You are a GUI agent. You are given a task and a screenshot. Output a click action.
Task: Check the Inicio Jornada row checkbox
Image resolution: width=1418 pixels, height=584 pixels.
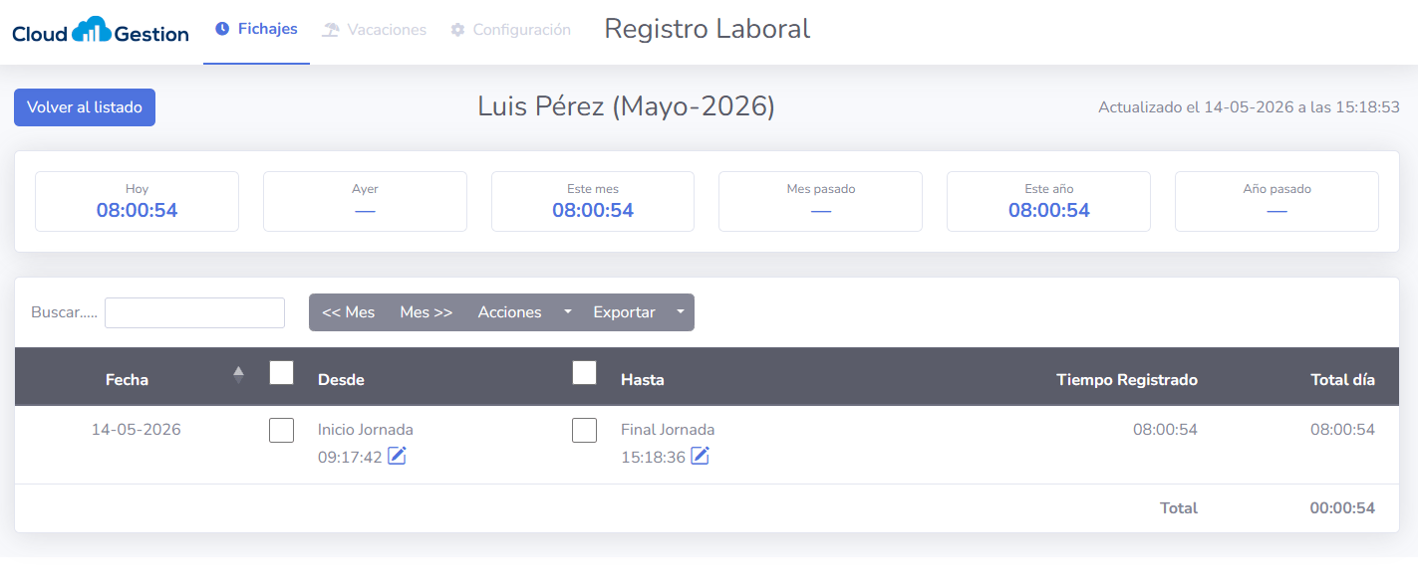(x=282, y=430)
